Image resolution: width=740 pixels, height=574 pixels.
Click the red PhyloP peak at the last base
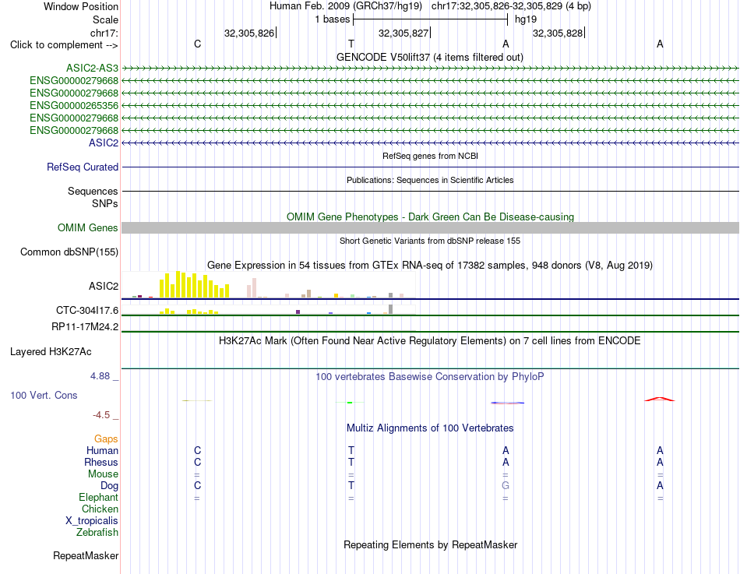pos(660,400)
